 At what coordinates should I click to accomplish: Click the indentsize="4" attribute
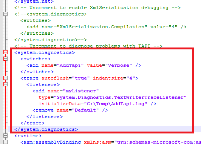(114, 78)
